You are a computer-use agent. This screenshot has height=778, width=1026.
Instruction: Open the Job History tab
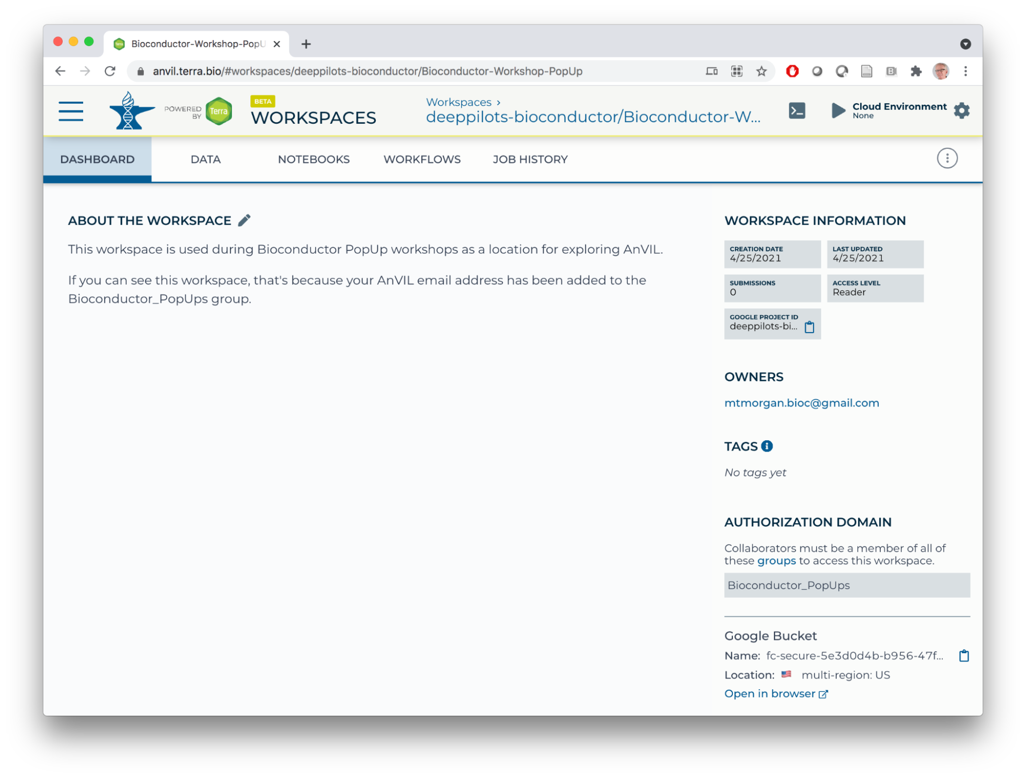[530, 159]
